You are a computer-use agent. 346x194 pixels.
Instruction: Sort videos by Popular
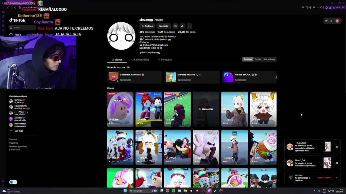point(258,59)
